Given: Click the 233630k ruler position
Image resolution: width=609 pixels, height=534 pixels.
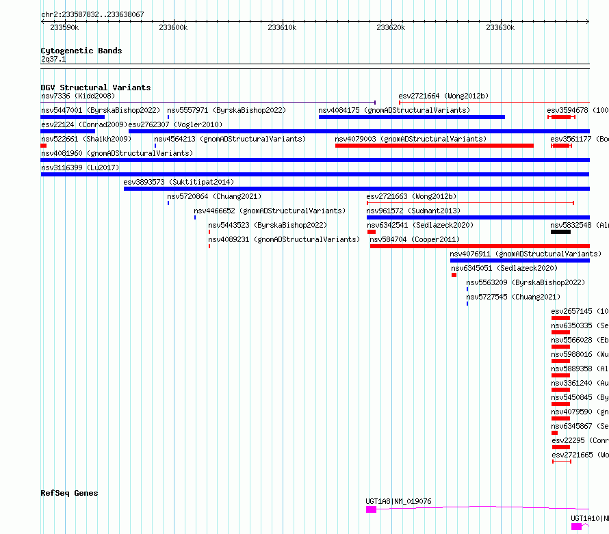Looking at the screenshot, I should pos(500,27).
